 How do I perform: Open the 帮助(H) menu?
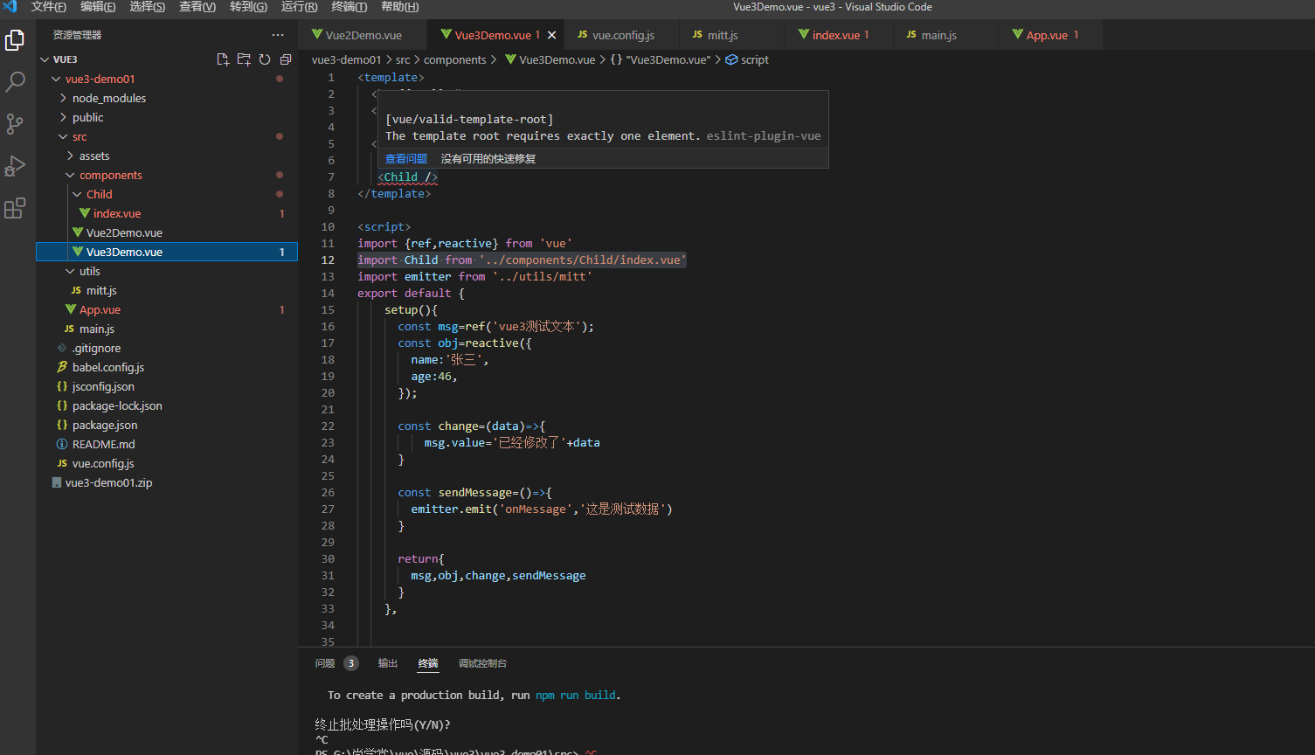399,7
